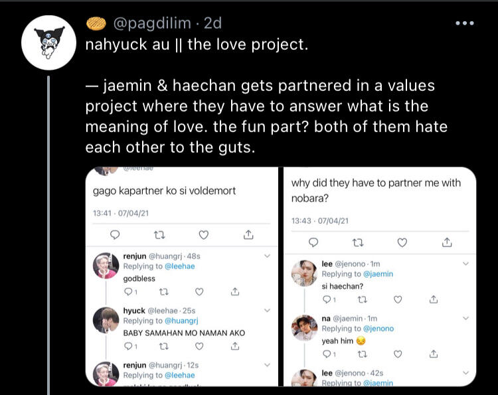Share the 'partner me with nobara' tweet
Viewport: 498px width, 395px height.
447,242
